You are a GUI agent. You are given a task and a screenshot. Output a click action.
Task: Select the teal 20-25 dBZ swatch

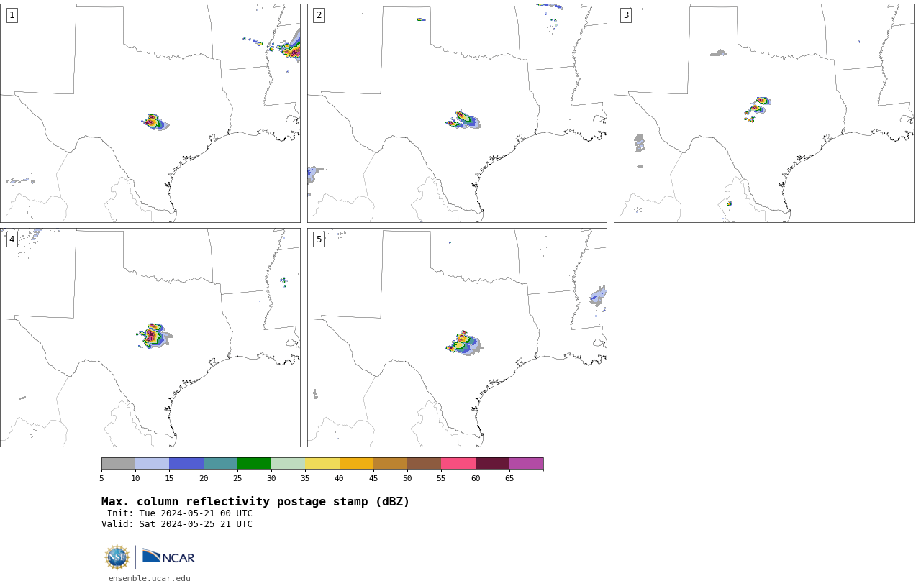220,463
